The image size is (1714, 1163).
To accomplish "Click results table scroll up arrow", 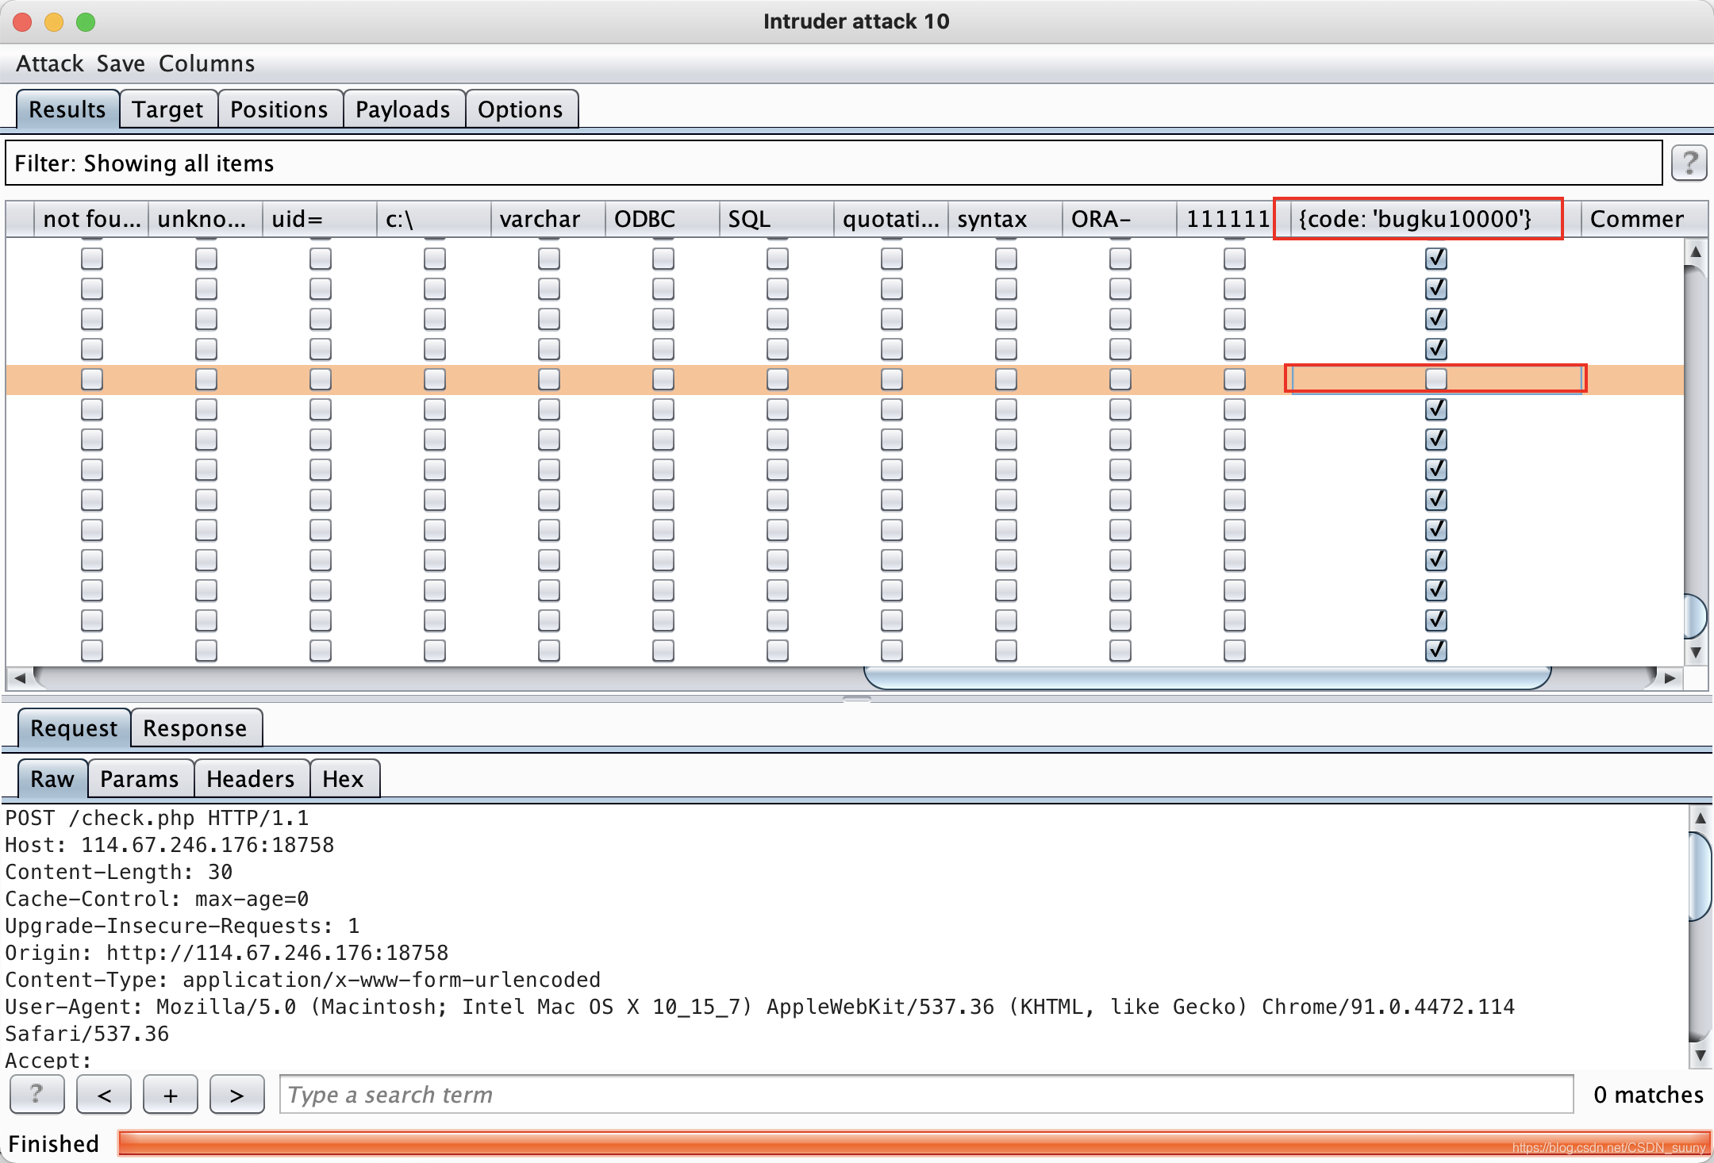I will click(1696, 252).
